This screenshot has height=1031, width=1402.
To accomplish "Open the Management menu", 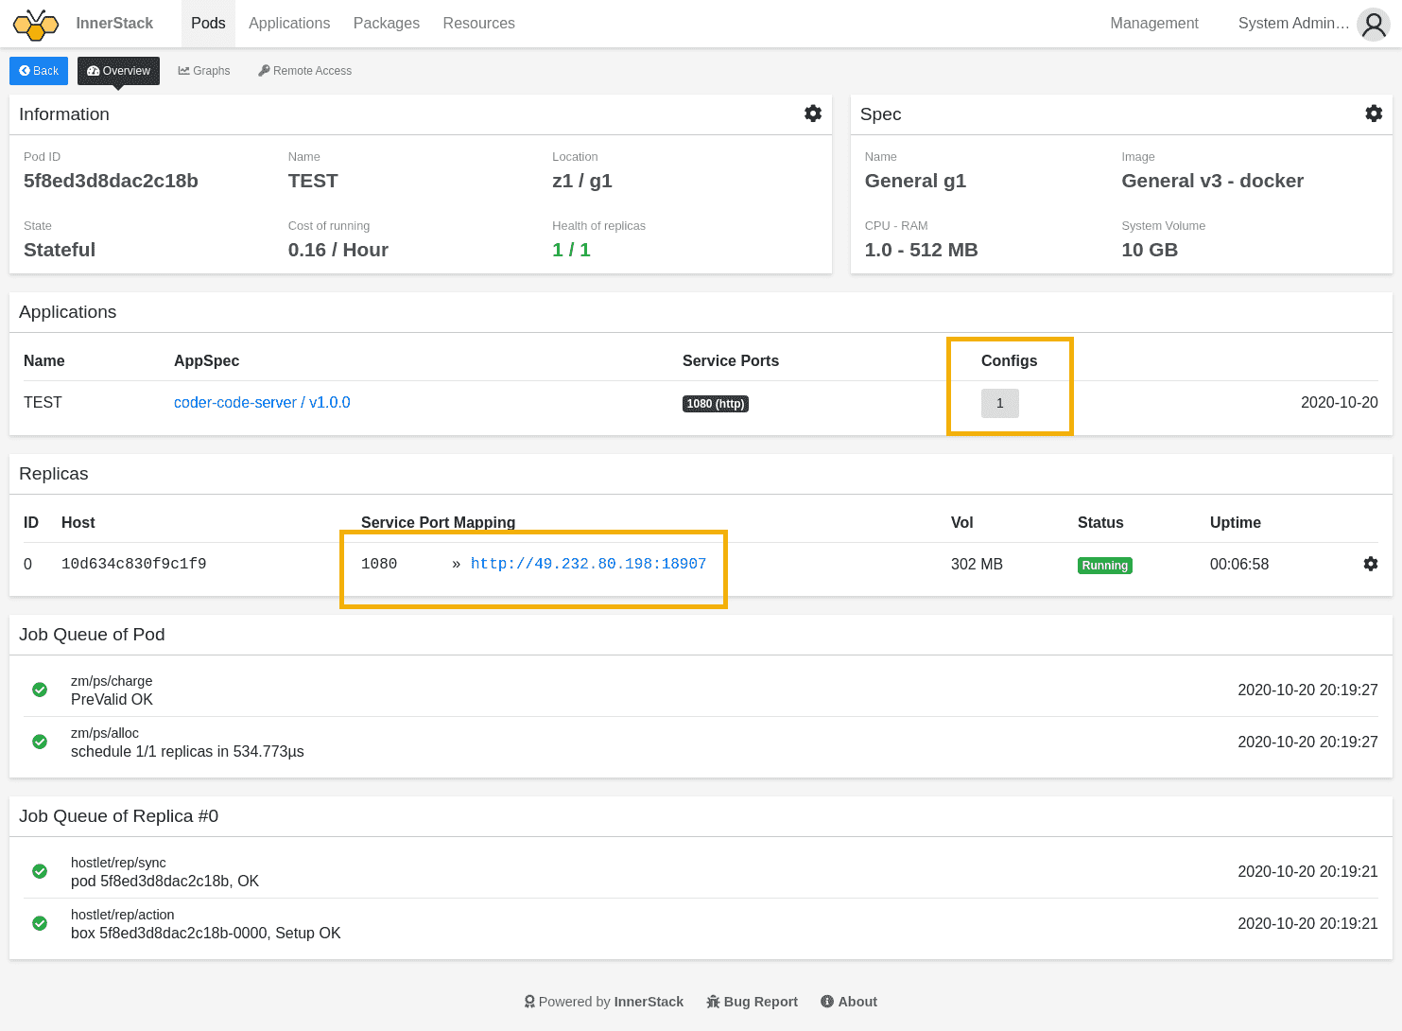I will coord(1154,24).
